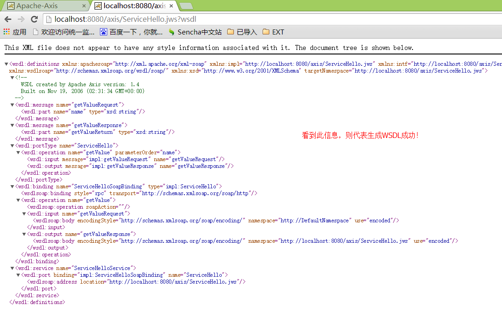Open the EXT bookmarks folder
This screenshot has height=319, width=502.
point(273,32)
